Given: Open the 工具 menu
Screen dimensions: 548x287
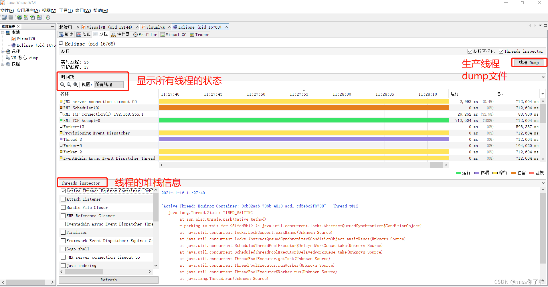Looking at the screenshot, I should (66, 11).
